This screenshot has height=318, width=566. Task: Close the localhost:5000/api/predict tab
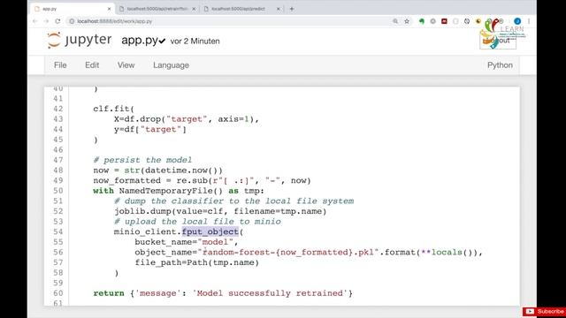pos(279,9)
